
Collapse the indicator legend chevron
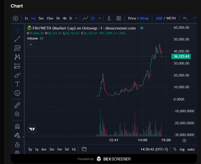coord(31,44)
